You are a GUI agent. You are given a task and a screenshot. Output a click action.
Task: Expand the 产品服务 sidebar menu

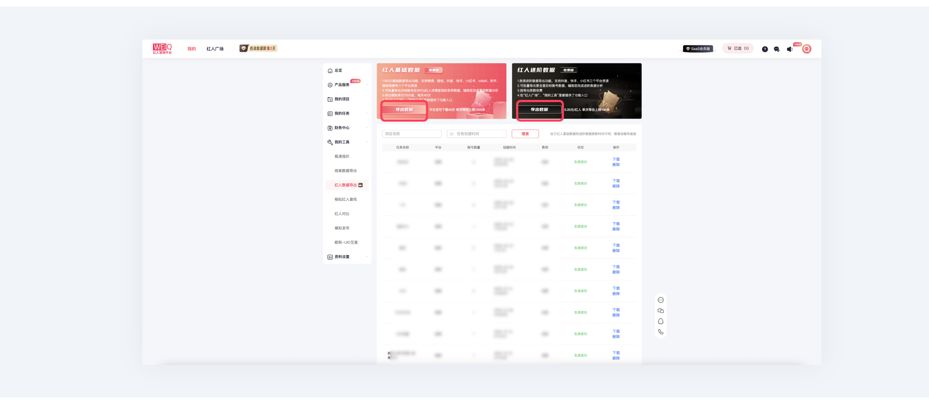(x=342, y=85)
